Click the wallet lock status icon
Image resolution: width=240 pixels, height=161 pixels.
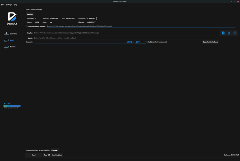pyautogui.click(x=5, y=103)
